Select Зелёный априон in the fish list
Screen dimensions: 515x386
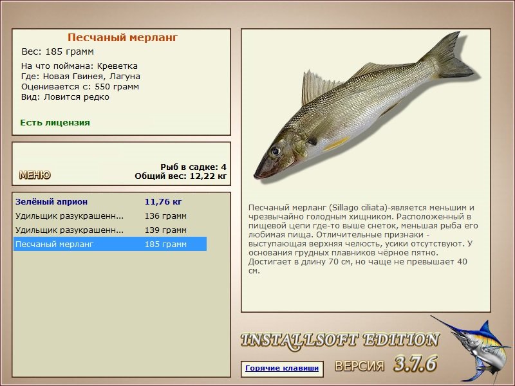coord(110,201)
